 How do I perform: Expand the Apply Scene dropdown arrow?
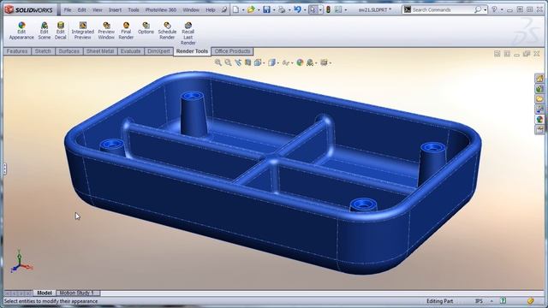tap(316, 63)
